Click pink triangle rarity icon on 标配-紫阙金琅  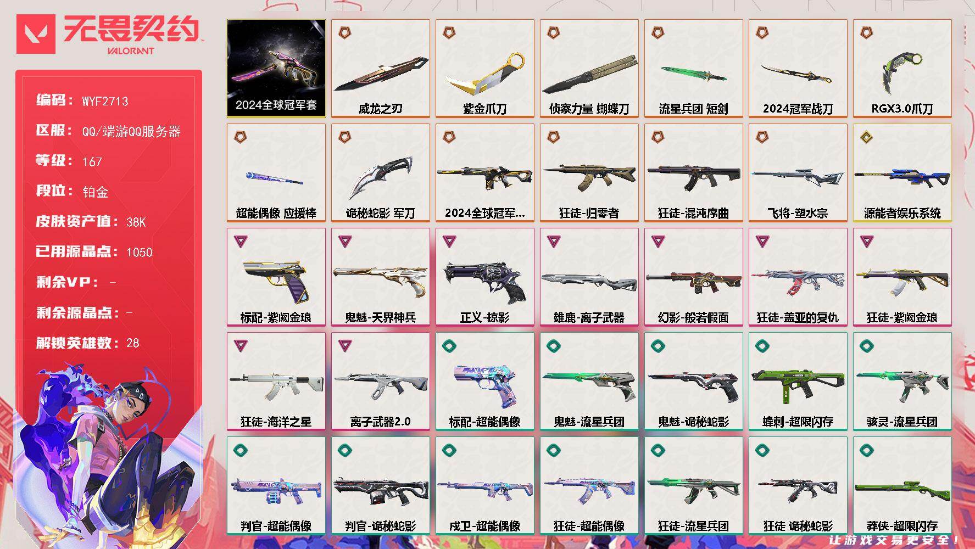(x=240, y=241)
